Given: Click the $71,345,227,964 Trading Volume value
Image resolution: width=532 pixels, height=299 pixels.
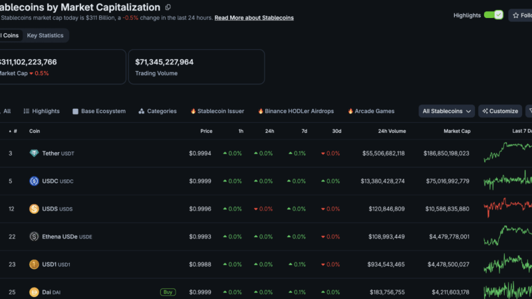Looking at the screenshot, I should 164,62.
